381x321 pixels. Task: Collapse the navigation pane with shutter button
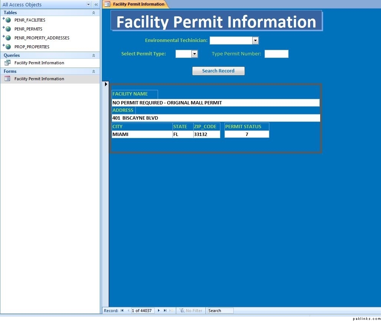[x=96, y=4]
